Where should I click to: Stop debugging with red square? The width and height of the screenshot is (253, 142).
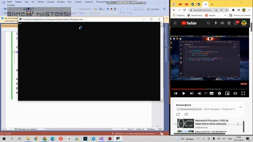click(x=111, y=9)
